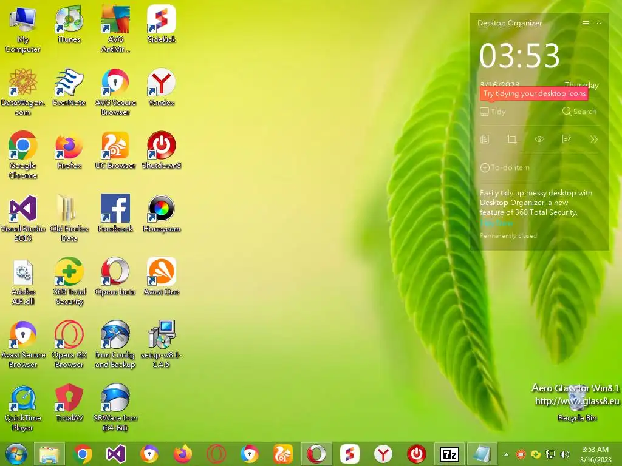Select Visual Studio 2013 desktop shortcut

pos(22,218)
